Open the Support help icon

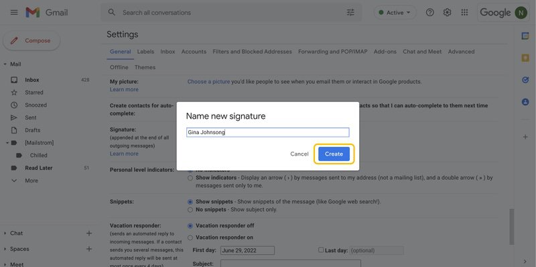click(429, 13)
